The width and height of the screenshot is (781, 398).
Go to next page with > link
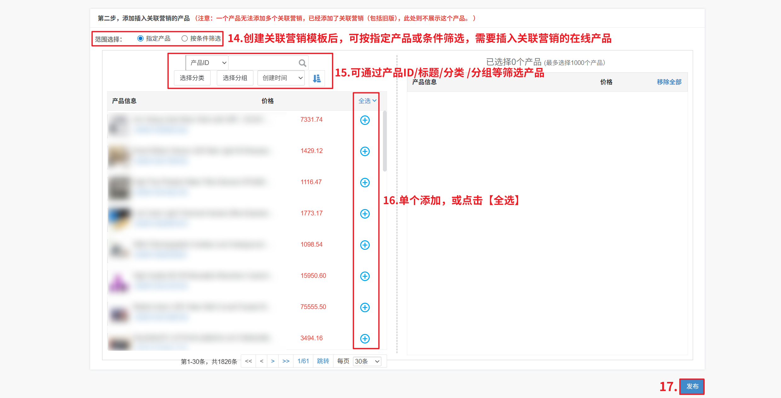click(273, 361)
